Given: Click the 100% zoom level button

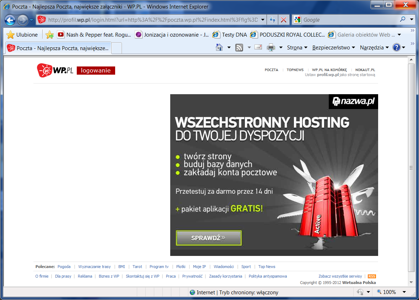Looking at the screenshot, I should click(x=386, y=292).
